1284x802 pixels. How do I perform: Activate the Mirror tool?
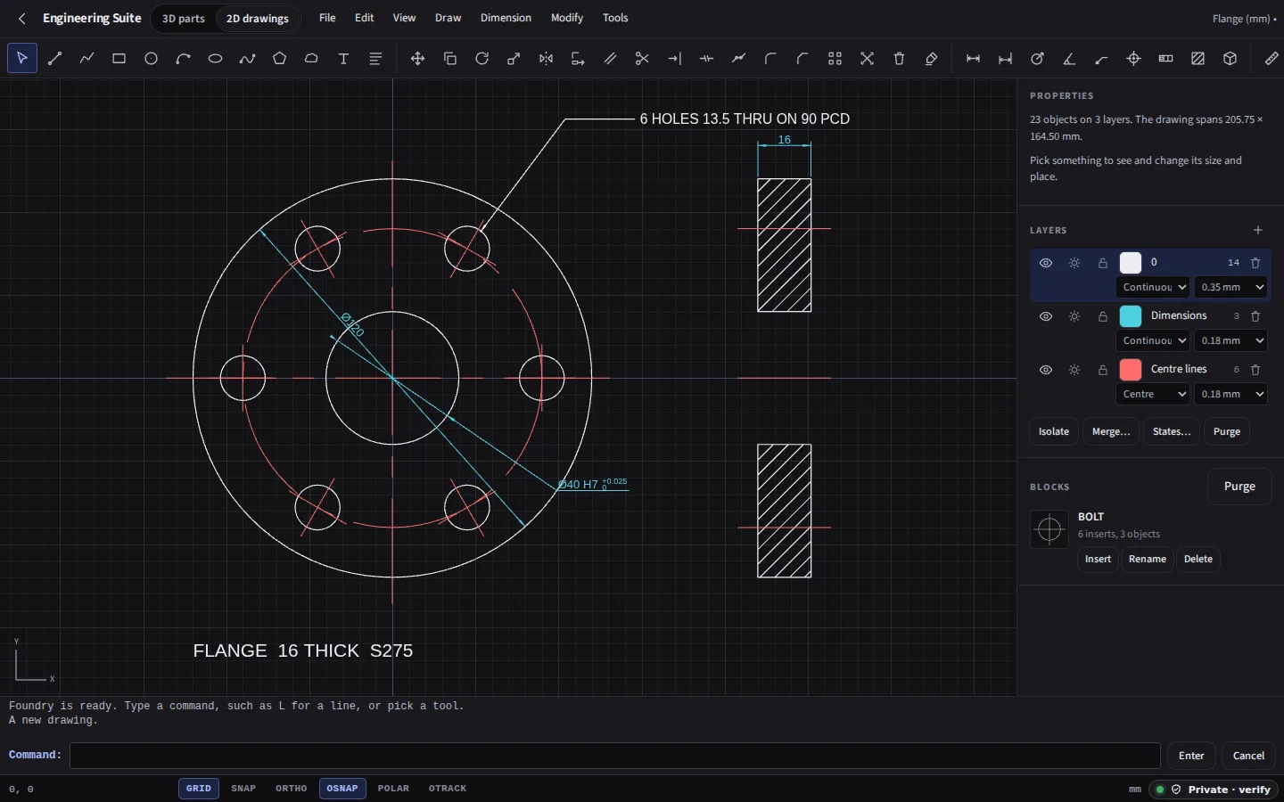(x=546, y=59)
